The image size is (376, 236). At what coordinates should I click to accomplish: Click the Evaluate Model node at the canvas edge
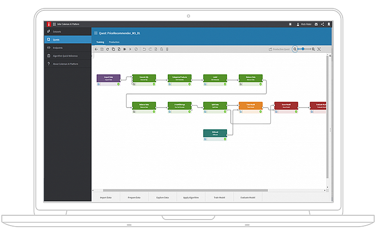coord(318,106)
